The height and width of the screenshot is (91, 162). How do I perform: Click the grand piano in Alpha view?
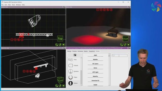pos(34,21)
